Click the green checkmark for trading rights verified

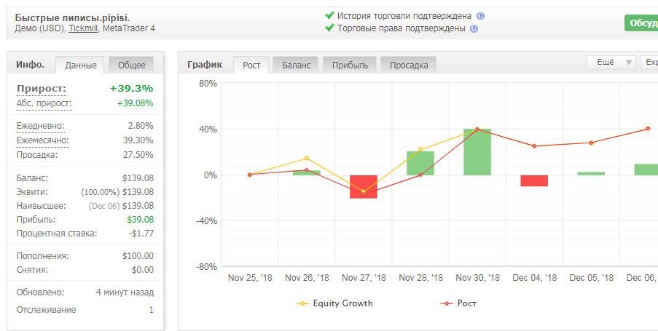click(x=329, y=28)
